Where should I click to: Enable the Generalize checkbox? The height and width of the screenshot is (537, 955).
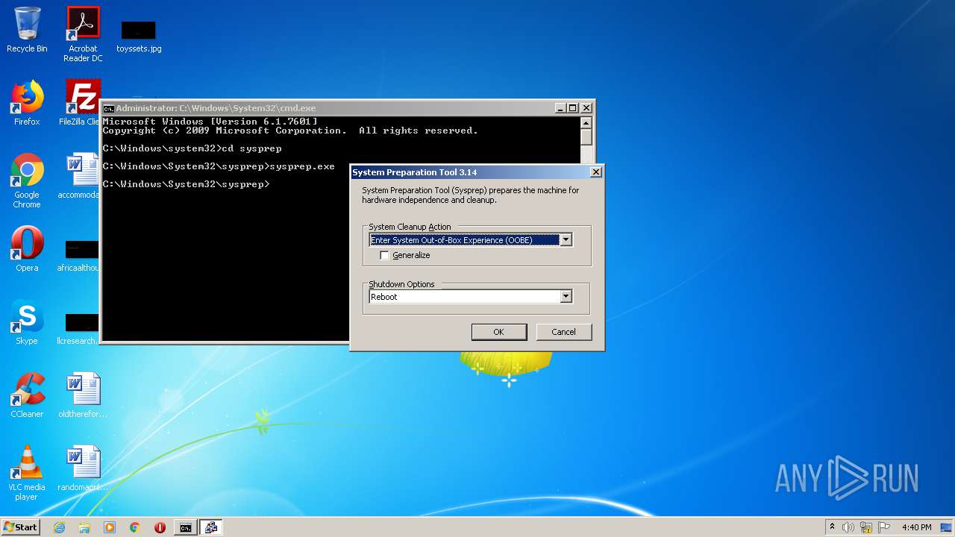click(385, 255)
